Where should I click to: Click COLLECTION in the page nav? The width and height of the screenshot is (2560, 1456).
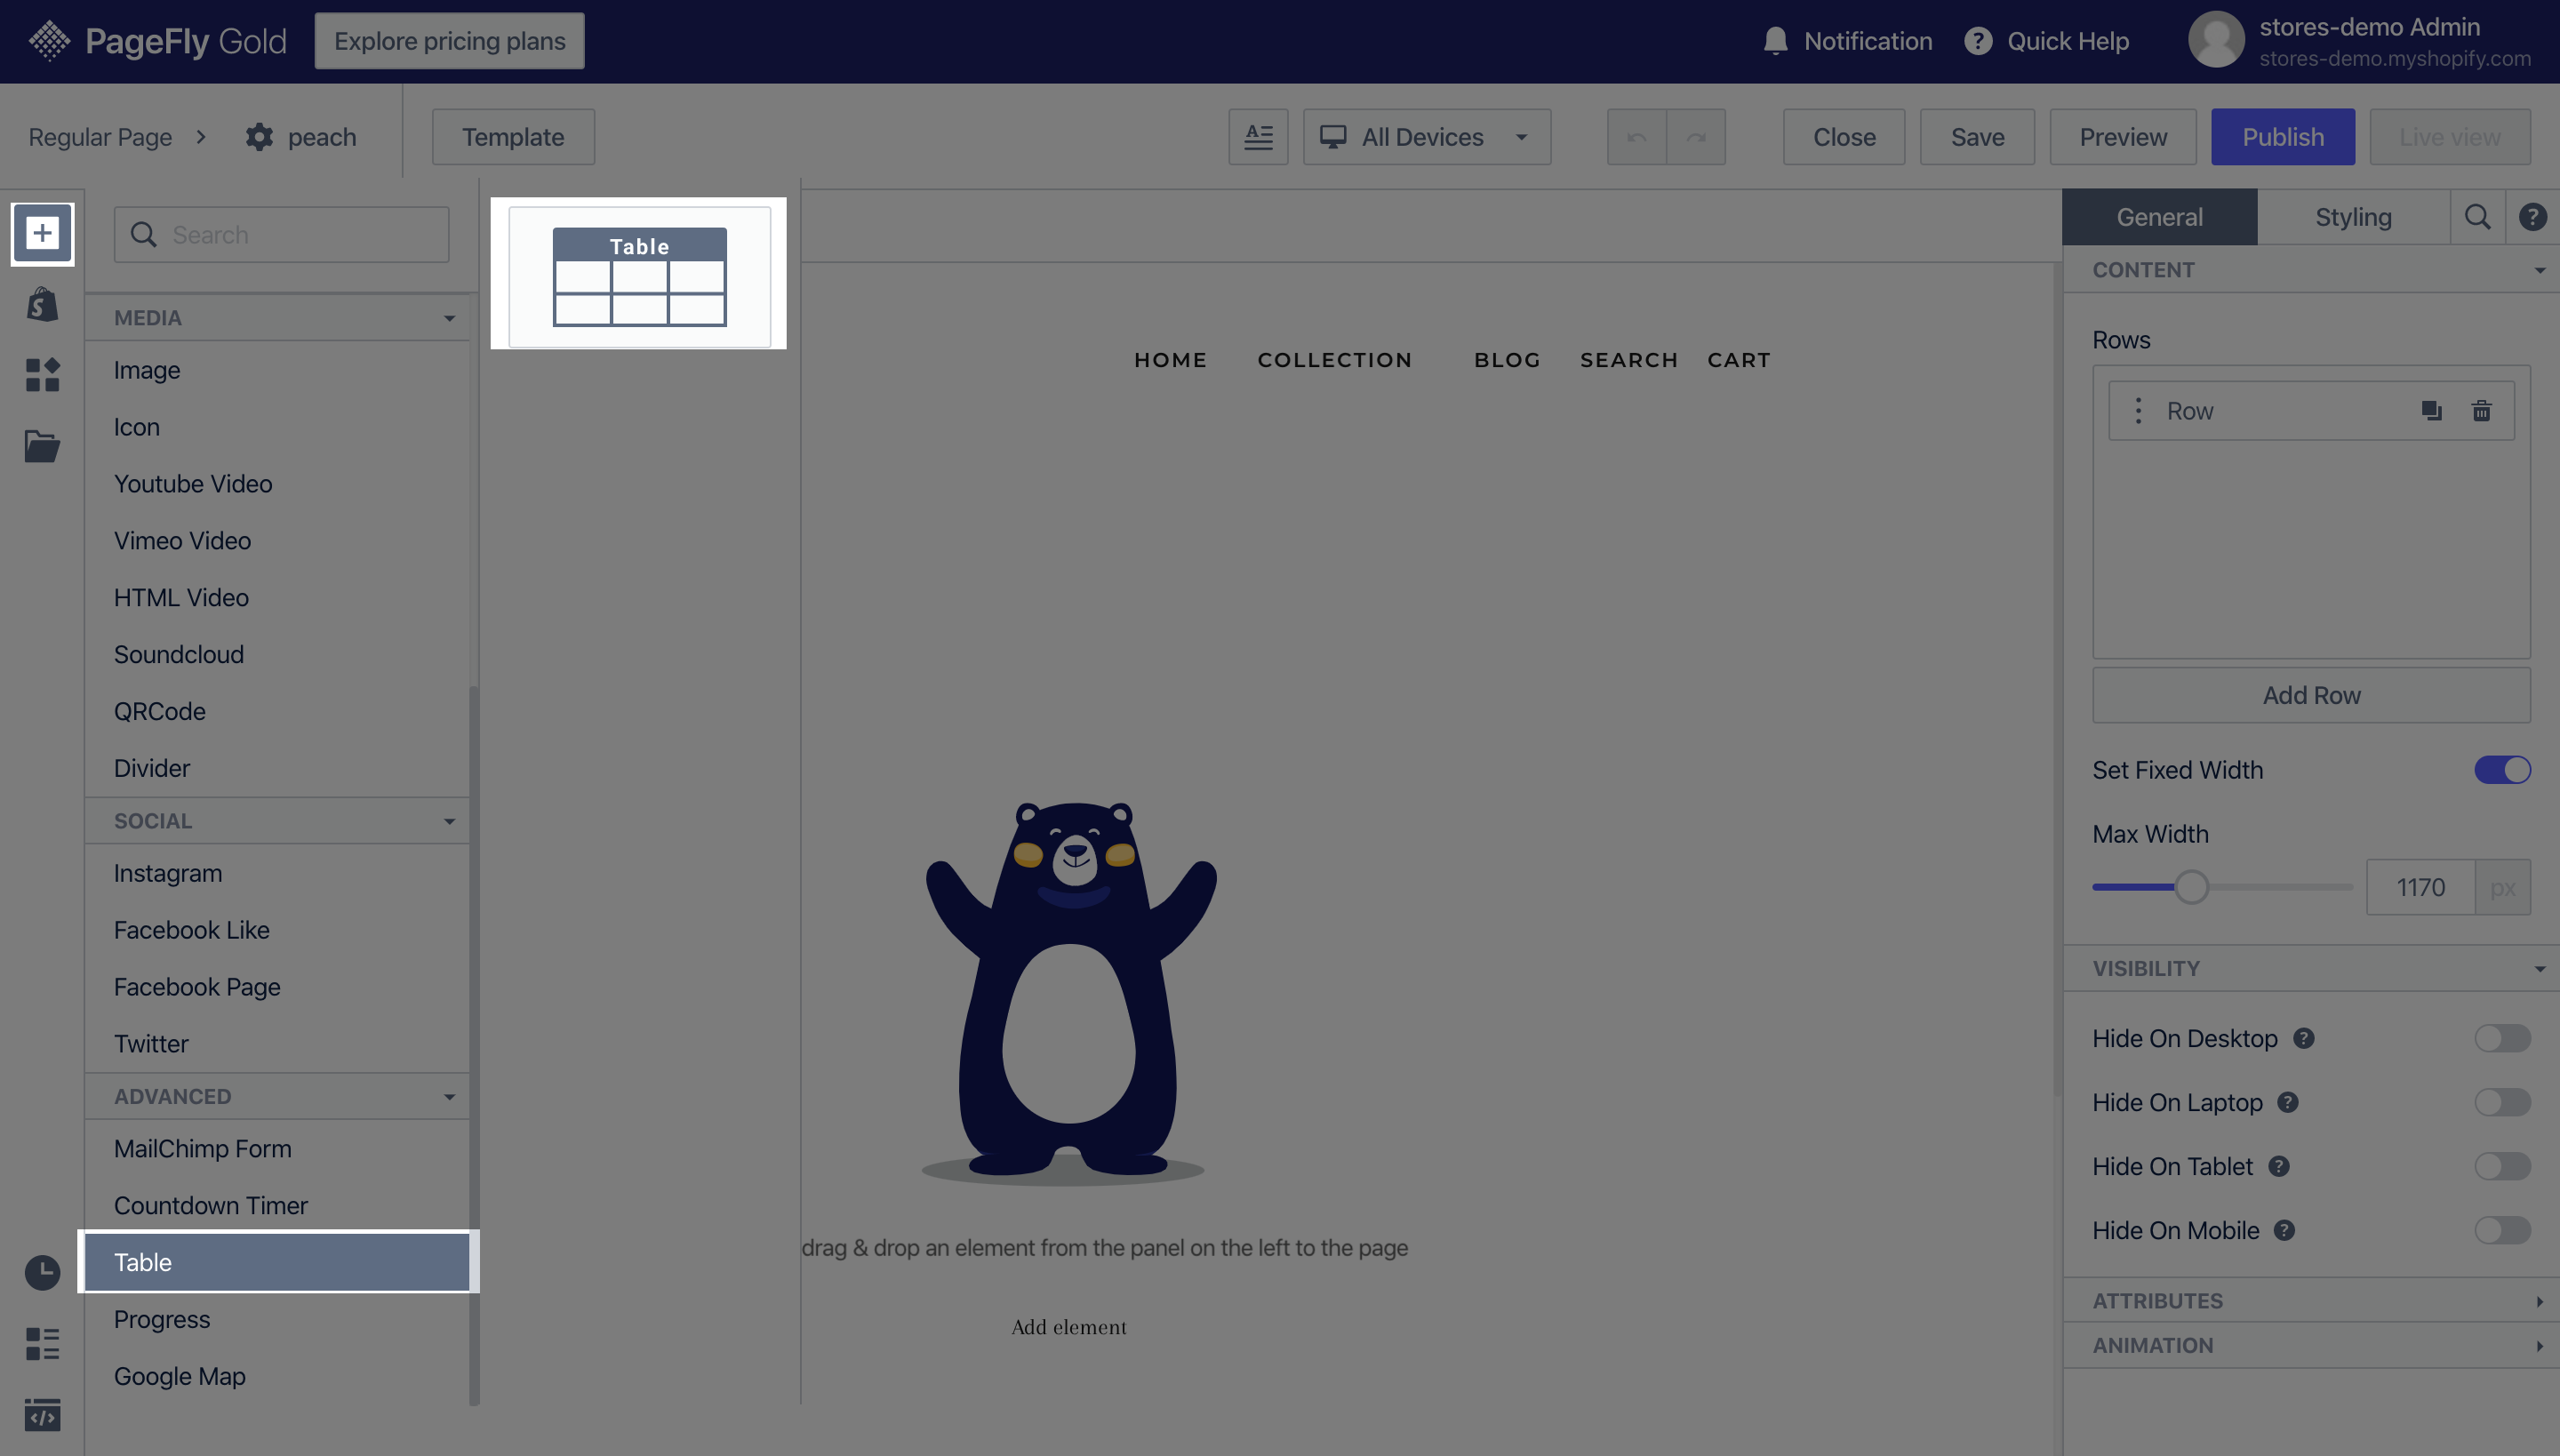pyautogui.click(x=1334, y=360)
